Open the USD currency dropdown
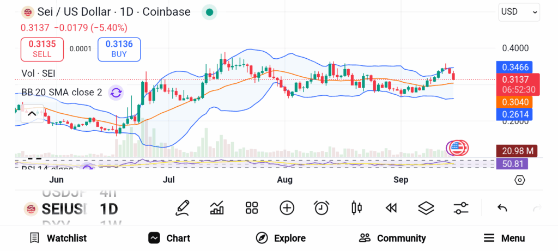Screen dimensions: 558x251 (x=519, y=11)
